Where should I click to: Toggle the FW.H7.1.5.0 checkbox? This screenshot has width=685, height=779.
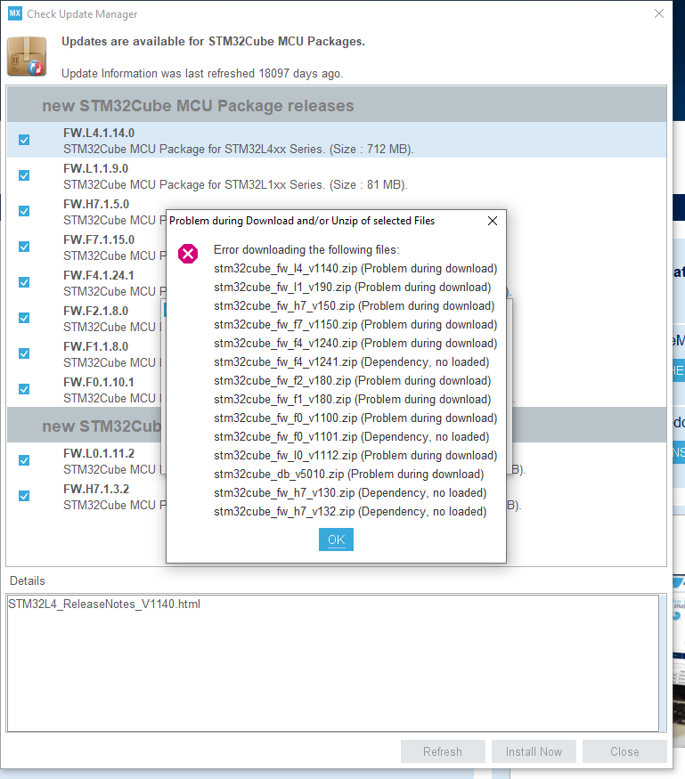click(24, 211)
